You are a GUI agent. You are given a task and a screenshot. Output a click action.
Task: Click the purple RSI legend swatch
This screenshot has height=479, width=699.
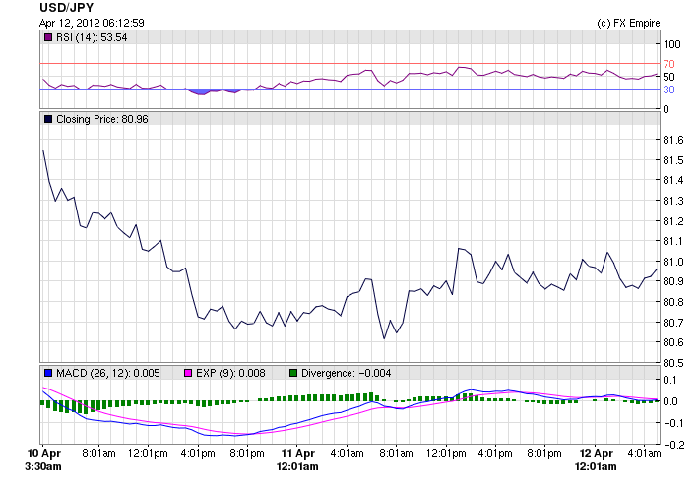48,37
